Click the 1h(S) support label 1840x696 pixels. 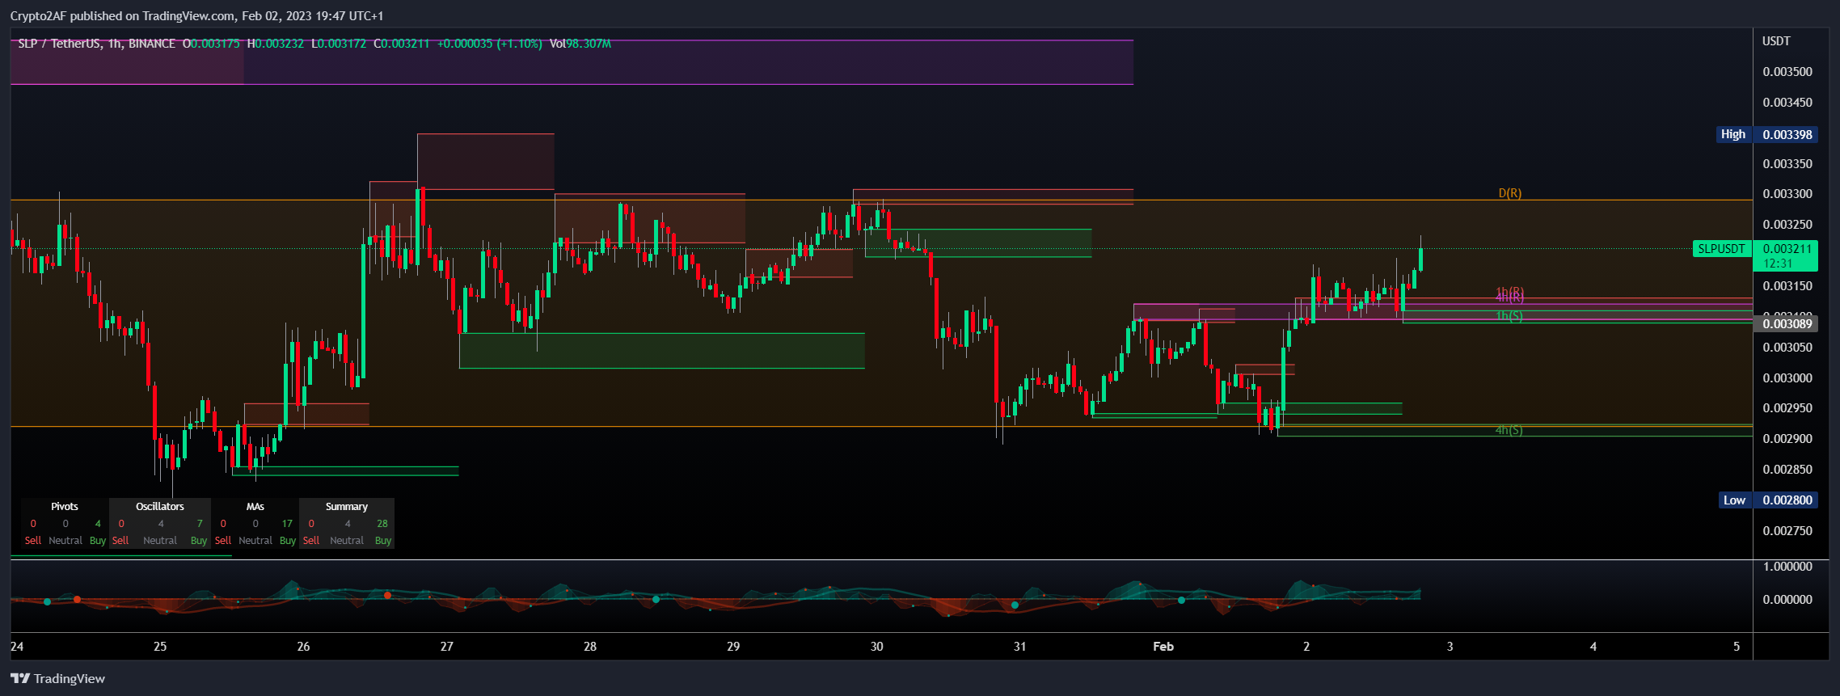[1509, 316]
